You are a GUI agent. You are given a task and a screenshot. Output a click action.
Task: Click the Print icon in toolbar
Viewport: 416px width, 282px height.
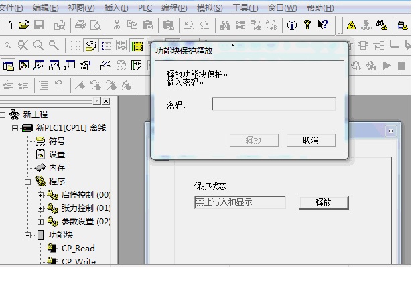[81, 25]
